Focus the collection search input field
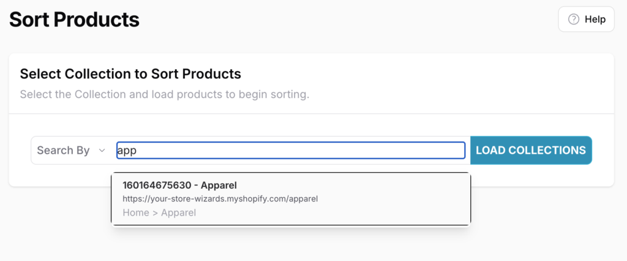Screen dimensions: 627x261 291,150
